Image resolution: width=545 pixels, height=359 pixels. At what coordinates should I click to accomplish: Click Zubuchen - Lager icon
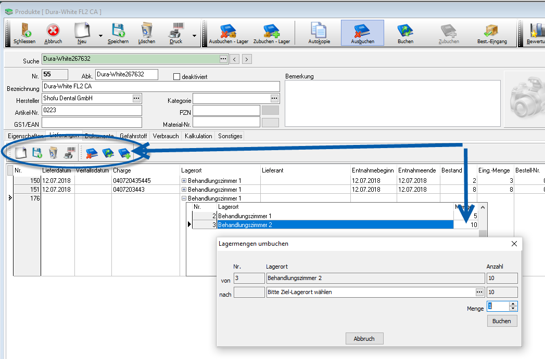pos(271,31)
